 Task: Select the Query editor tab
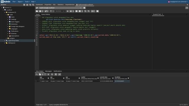click(38, 14)
